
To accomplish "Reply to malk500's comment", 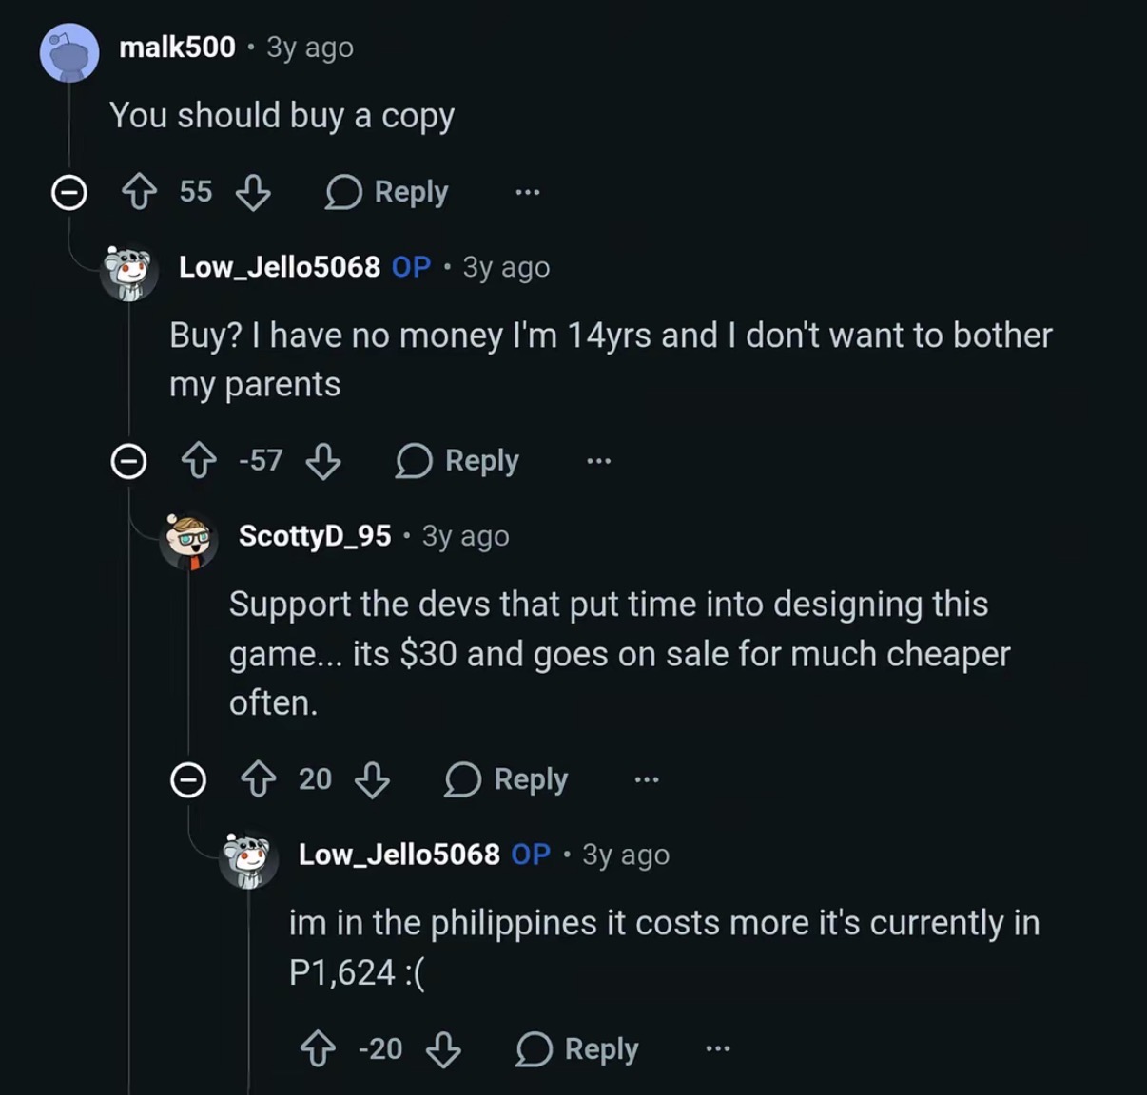I will [x=387, y=192].
